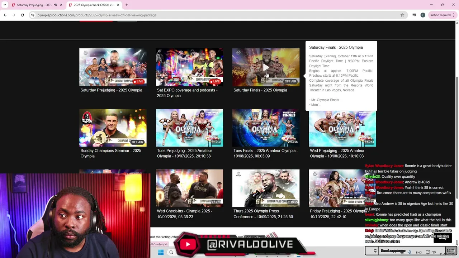The height and width of the screenshot is (258, 459).
Task: Open the Tues Finals Amateur Olympia thumbnail
Action: tap(266, 128)
